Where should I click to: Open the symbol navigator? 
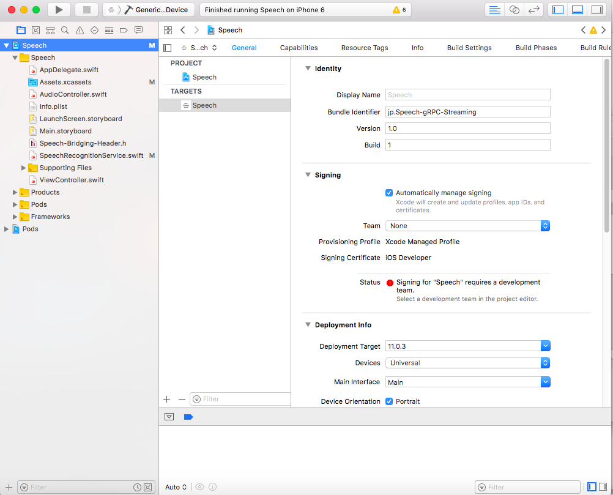[50, 30]
